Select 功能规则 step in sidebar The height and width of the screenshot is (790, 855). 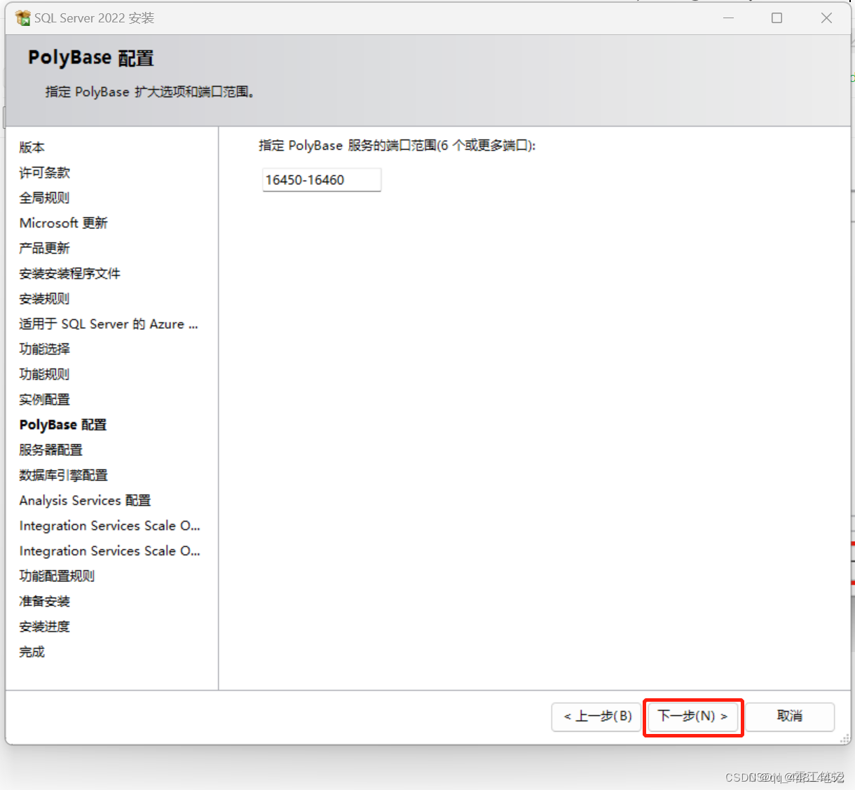(45, 374)
